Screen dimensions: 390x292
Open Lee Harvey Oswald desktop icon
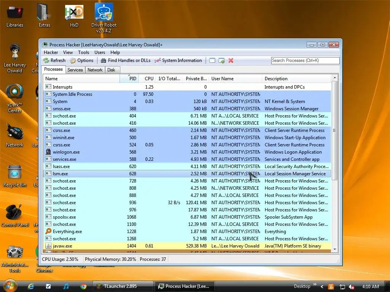point(15,58)
